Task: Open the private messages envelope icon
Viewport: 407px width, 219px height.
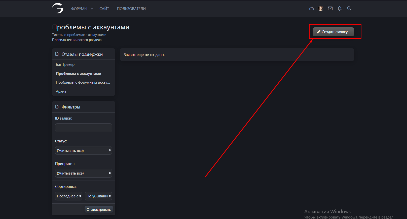Action: pyautogui.click(x=330, y=9)
